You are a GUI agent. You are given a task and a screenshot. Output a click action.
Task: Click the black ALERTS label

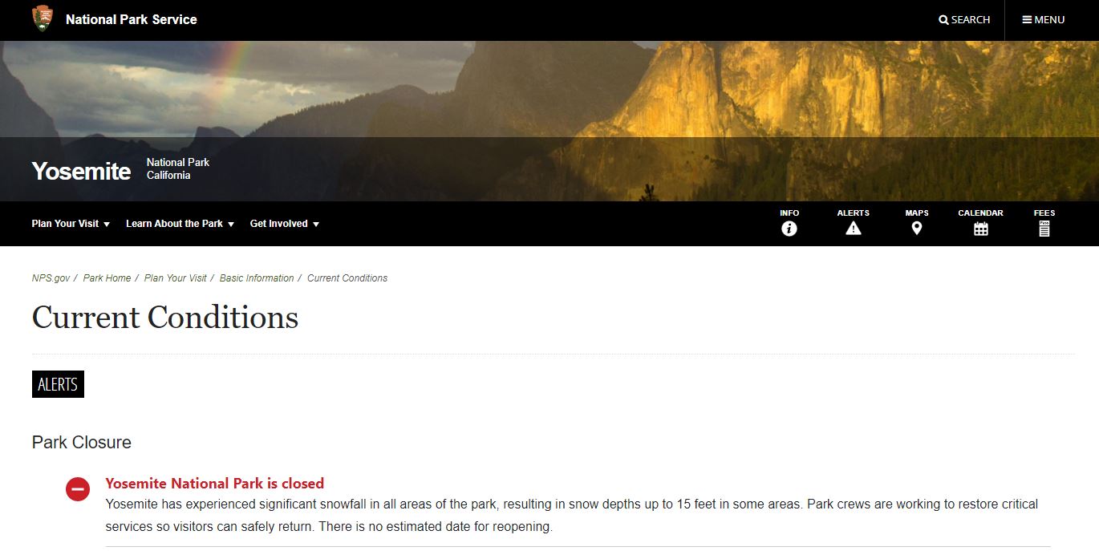tap(58, 384)
